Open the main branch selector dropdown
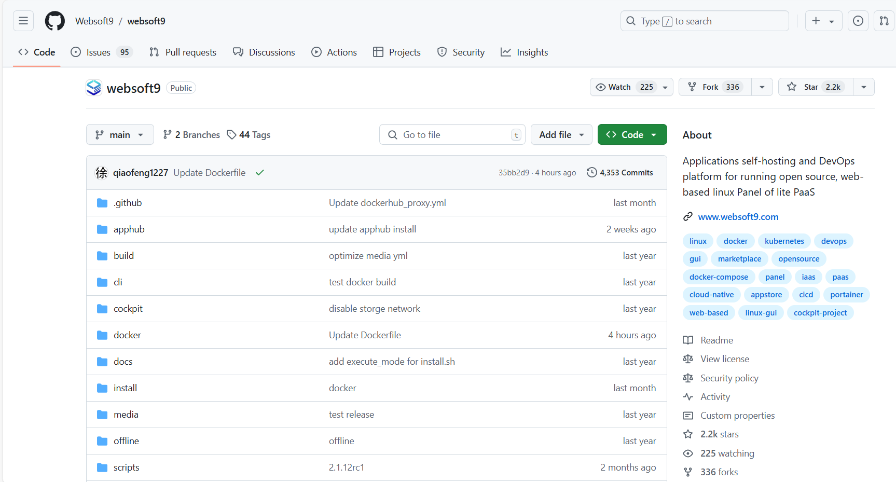Image resolution: width=896 pixels, height=482 pixels. click(x=120, y=135)
